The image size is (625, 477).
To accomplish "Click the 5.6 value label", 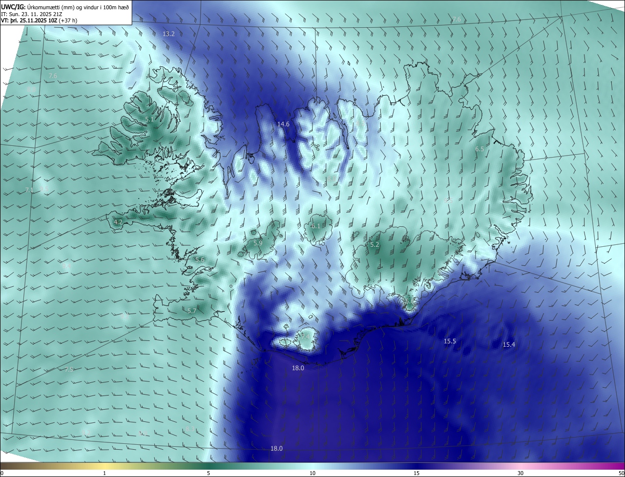I will click(199, 260).
